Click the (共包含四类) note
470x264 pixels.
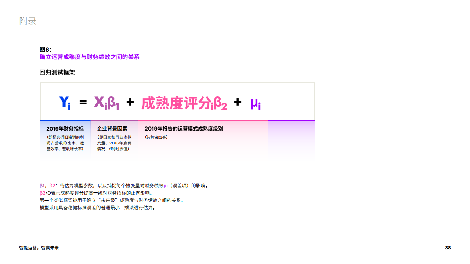(156, 137)
